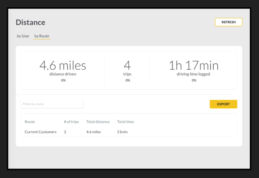Click the Total time column header
Image resolution: width=259 pixels, height=178 pixels.
(x=125, y=122)
